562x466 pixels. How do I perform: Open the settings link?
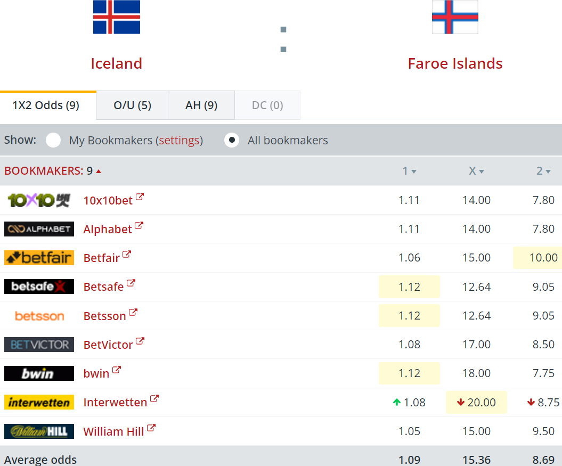click(x=179, y=141)
